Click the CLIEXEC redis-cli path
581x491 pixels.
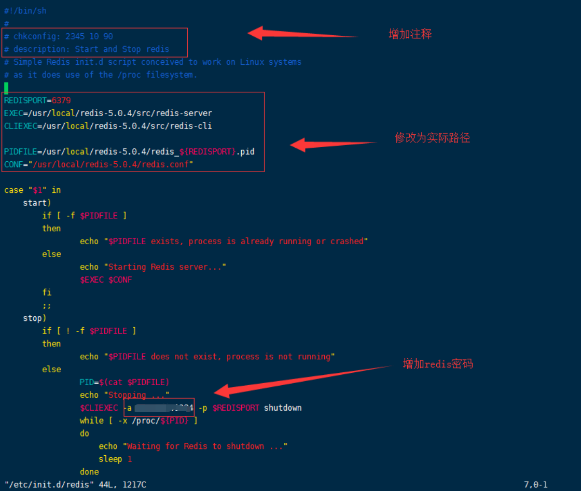click(127, 126)
